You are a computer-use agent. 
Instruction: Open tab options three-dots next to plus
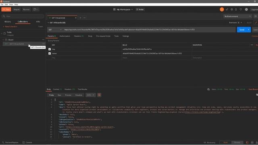pos(84,18)
